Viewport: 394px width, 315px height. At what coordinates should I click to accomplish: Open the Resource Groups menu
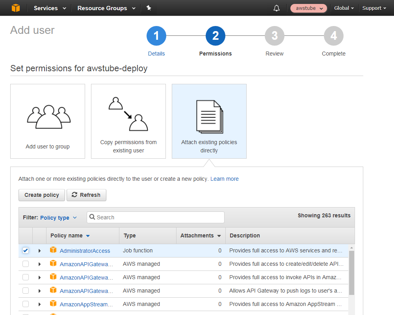(x=106, y=8)
